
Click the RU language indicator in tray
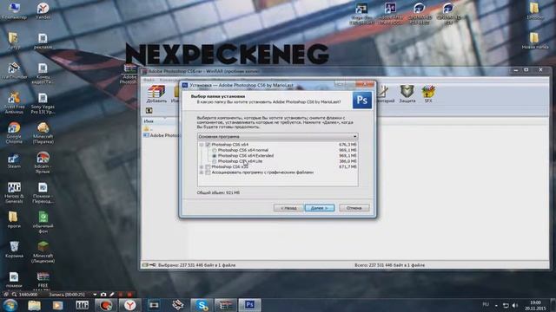click(x=486, y=304)
